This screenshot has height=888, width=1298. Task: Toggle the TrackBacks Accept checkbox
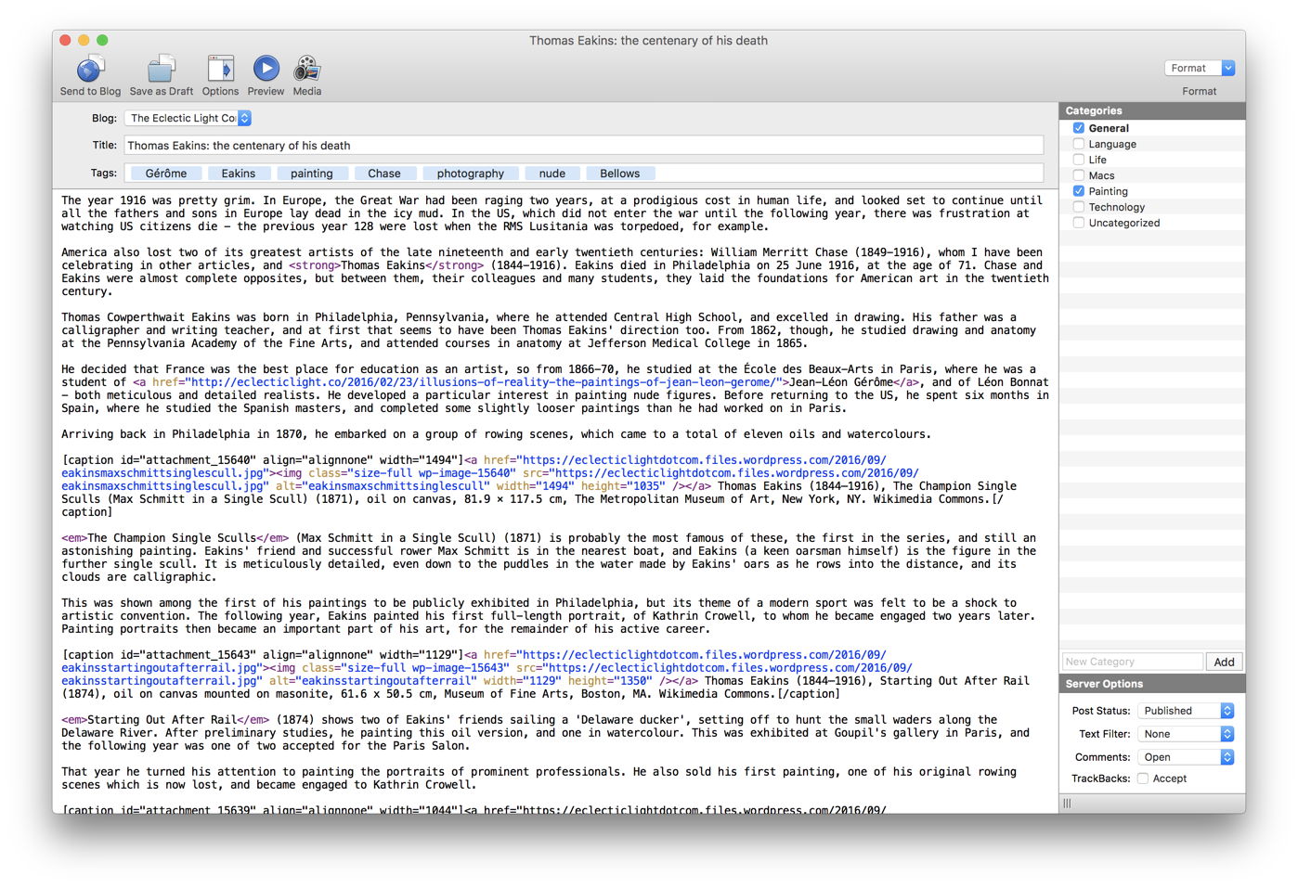pyautogui.click(x=1143, y=779)
